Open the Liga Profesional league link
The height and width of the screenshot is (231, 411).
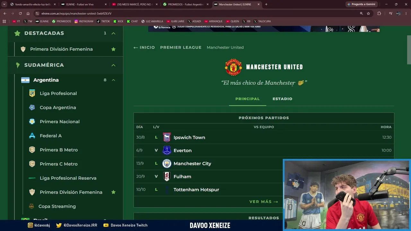(x=58, y=93)
